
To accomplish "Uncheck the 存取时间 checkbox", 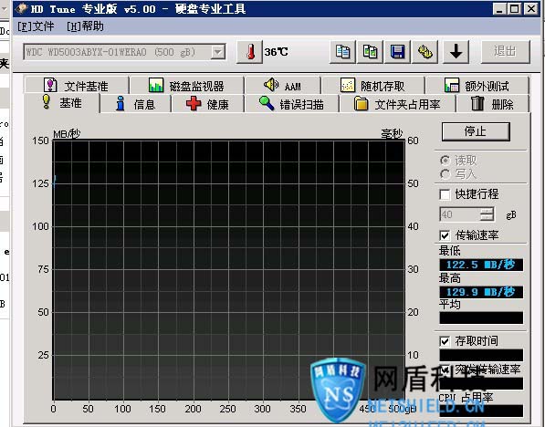I will click(445, 341).
